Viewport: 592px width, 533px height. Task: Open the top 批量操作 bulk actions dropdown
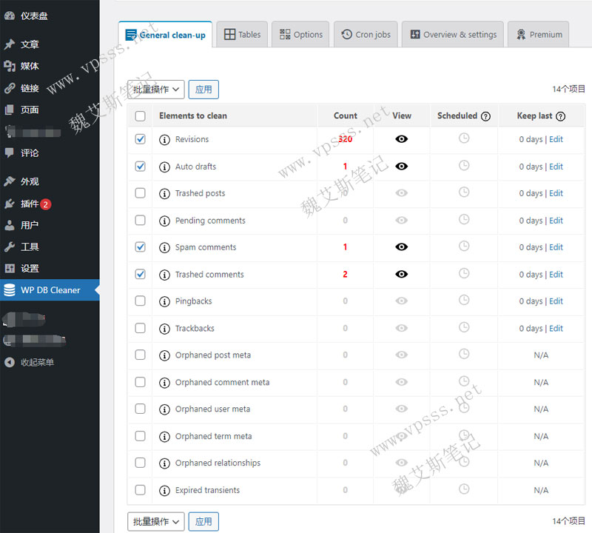[x=155, y=89]
